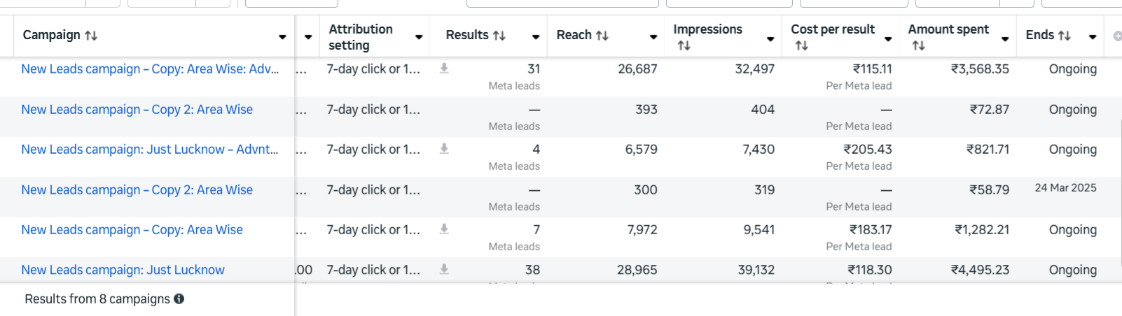Open the Amount spent column dropdown arrow

pyautogui.click(x=1005, y=38)
